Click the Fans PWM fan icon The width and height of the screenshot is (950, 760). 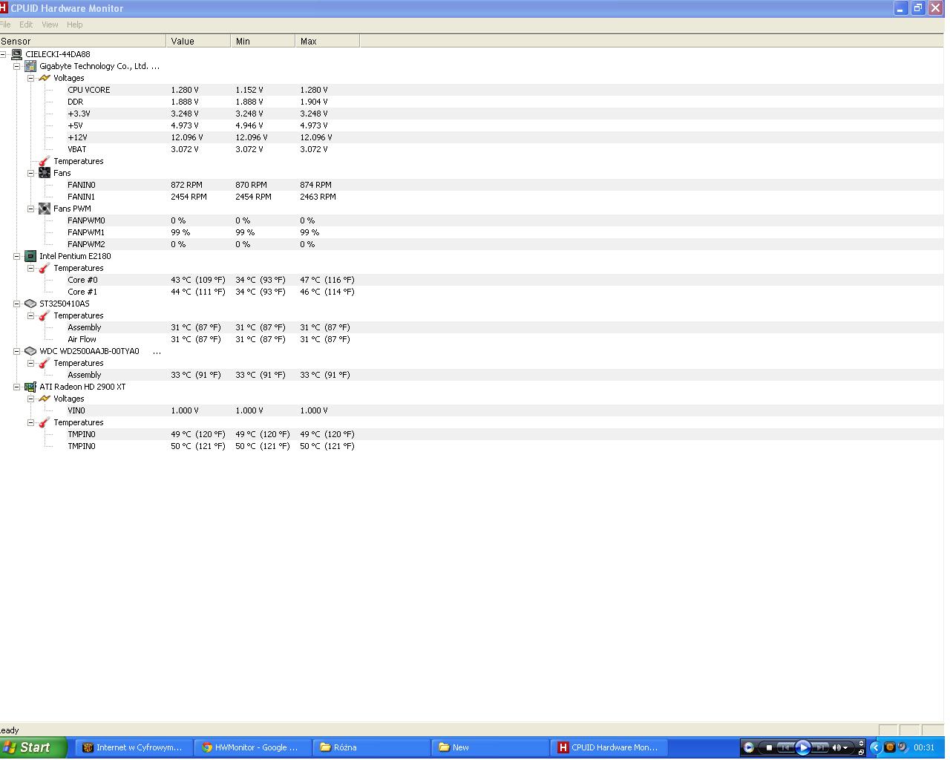pos(45,209)
